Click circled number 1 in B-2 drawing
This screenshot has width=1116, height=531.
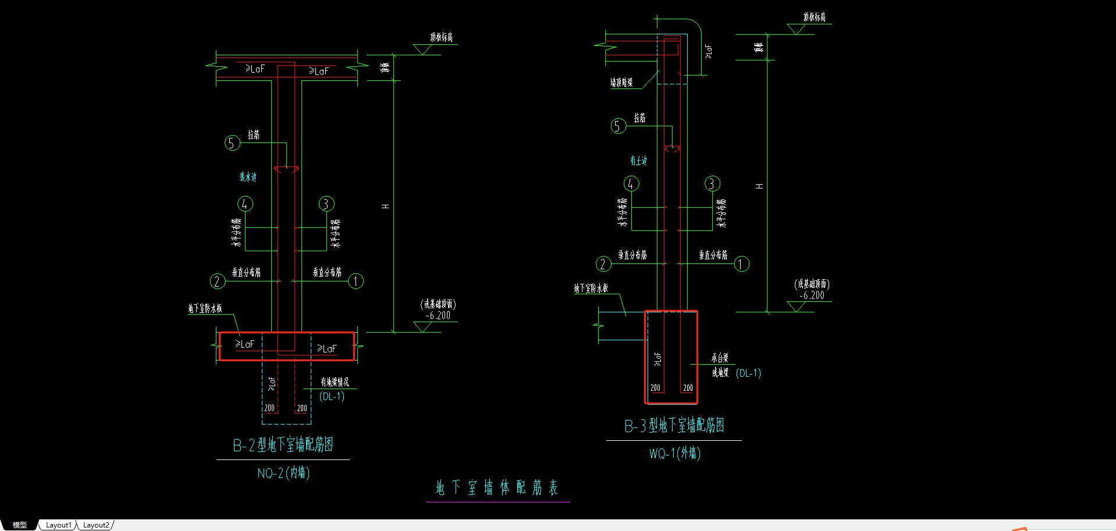click(356, 281)
